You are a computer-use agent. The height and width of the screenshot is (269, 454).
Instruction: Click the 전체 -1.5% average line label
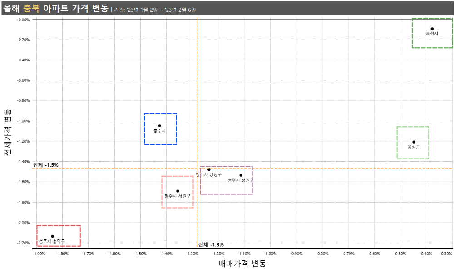tap(46, 165)
